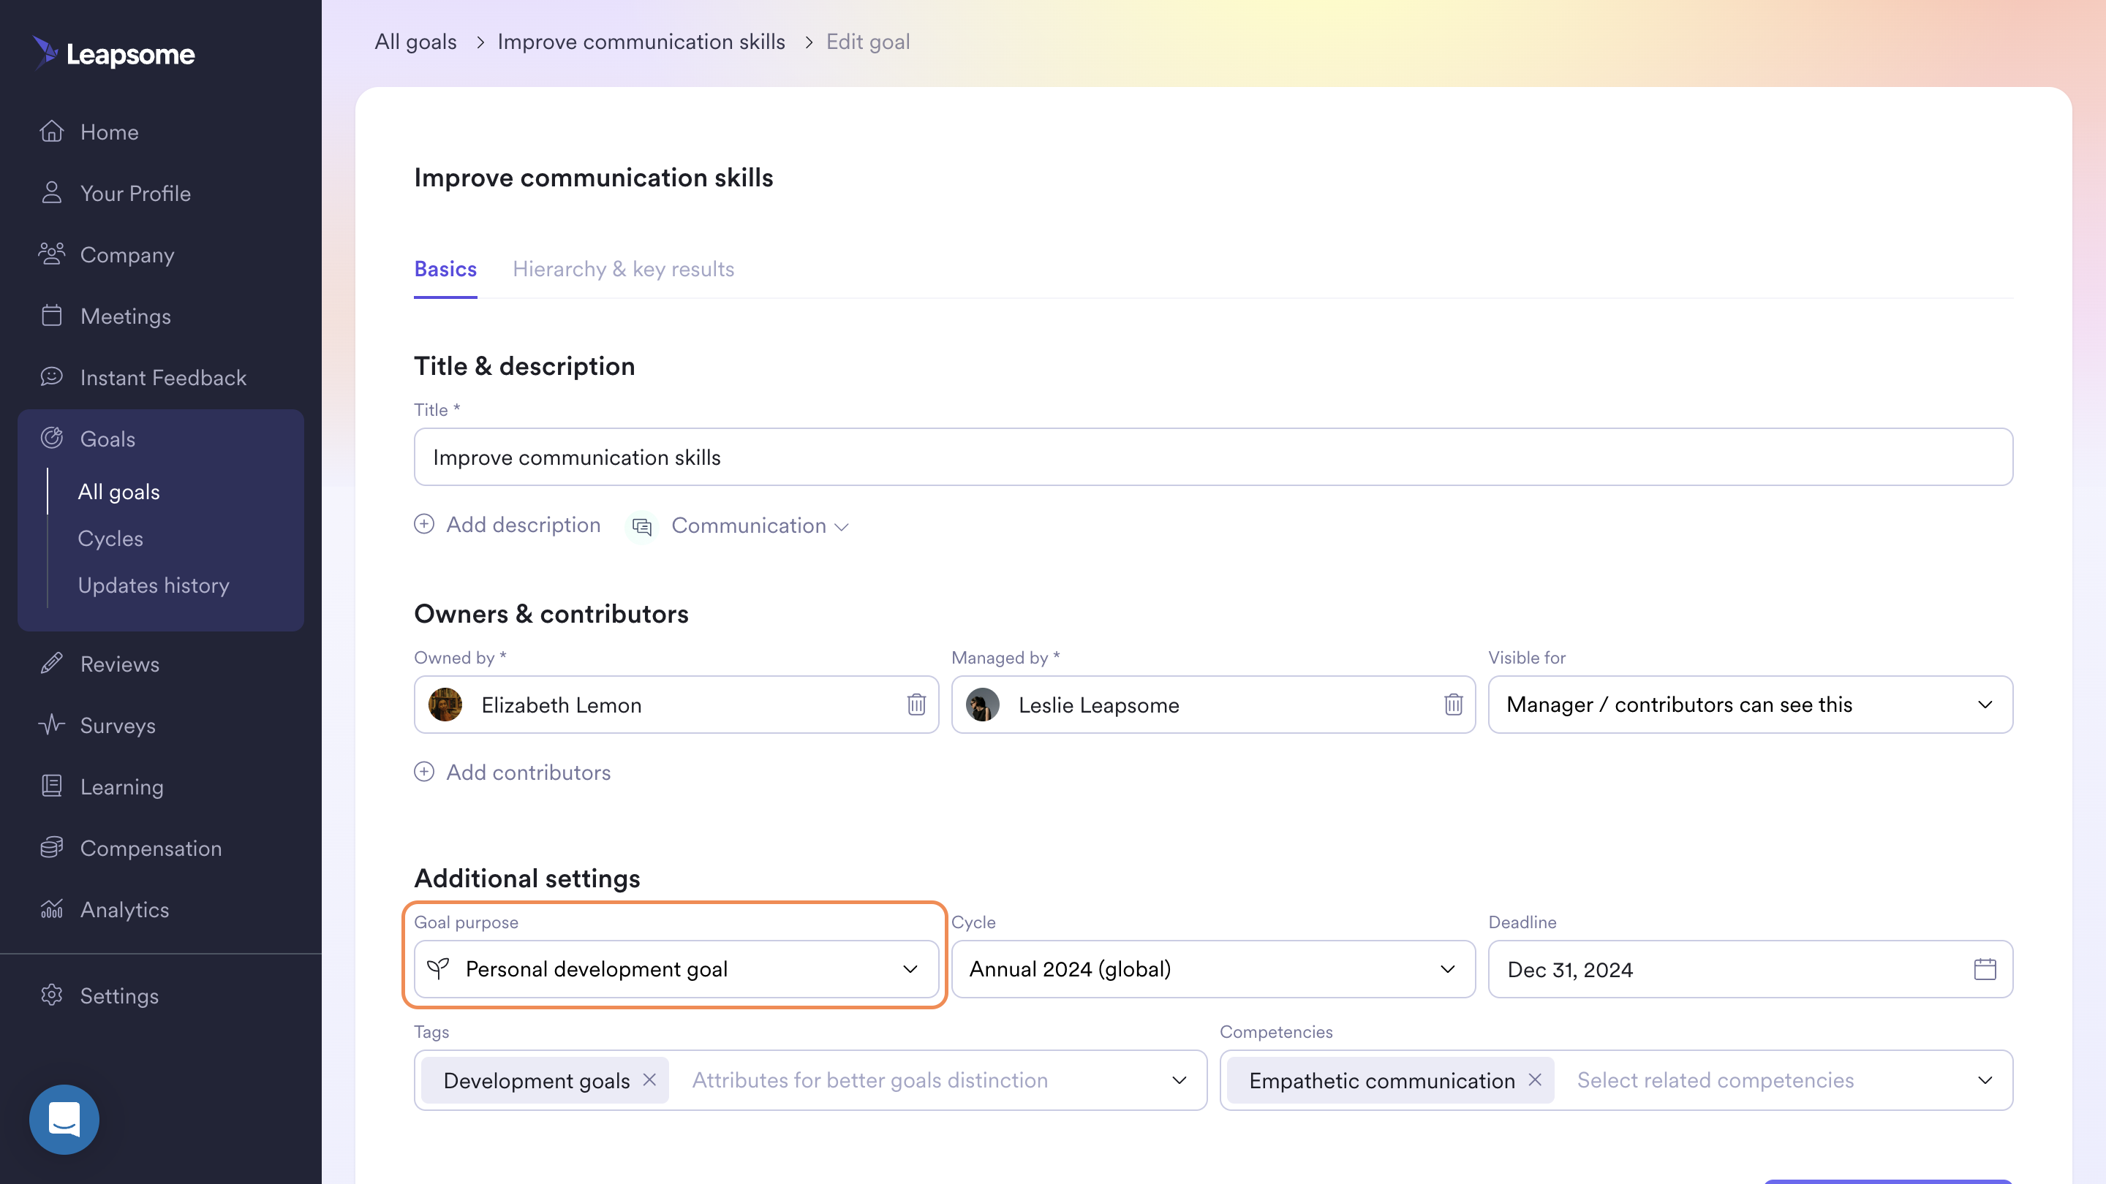Click plus icon beside Add contributors
Viewport: 2106px width, 1184px height.
pyautogui.click(x=423, y=771)
